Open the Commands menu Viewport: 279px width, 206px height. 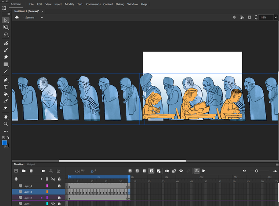point(93,4)
